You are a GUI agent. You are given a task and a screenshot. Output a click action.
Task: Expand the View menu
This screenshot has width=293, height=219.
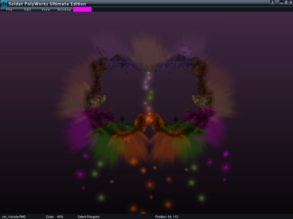[x=46, y=10]
